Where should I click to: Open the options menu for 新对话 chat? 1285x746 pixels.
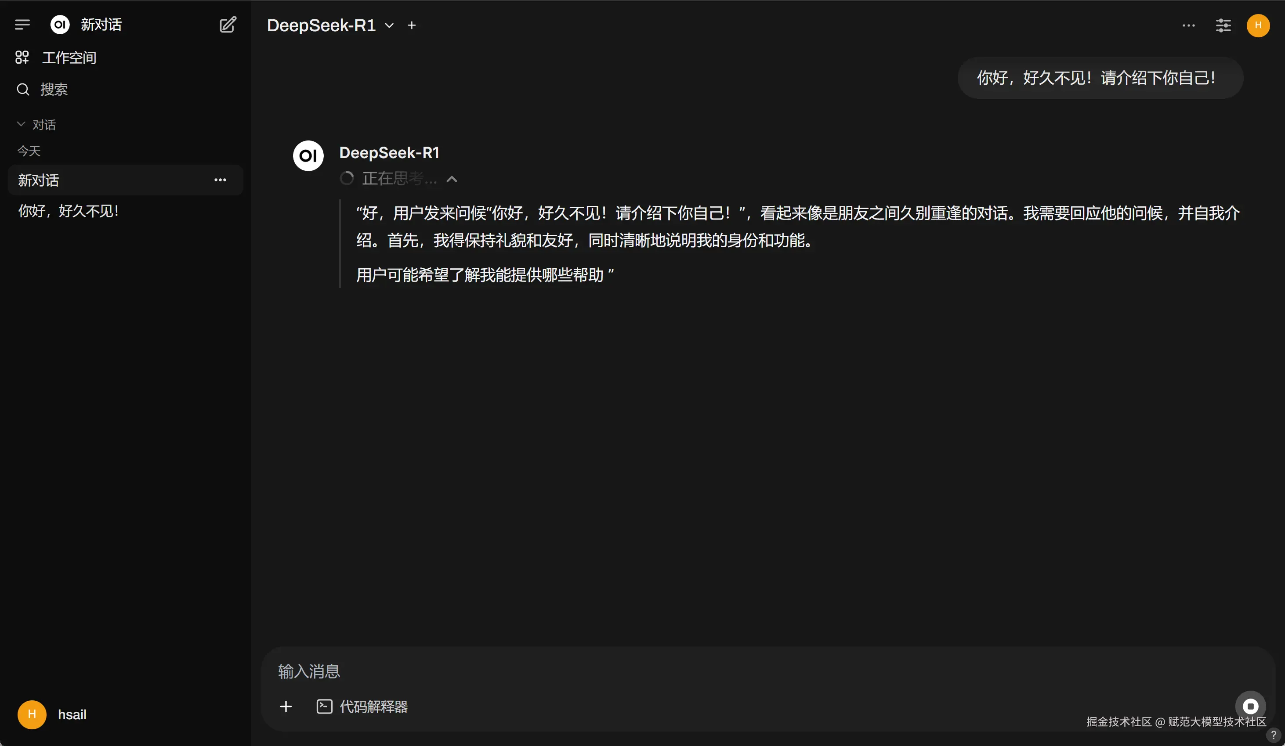pyautogui.click(x=220, y=180)
